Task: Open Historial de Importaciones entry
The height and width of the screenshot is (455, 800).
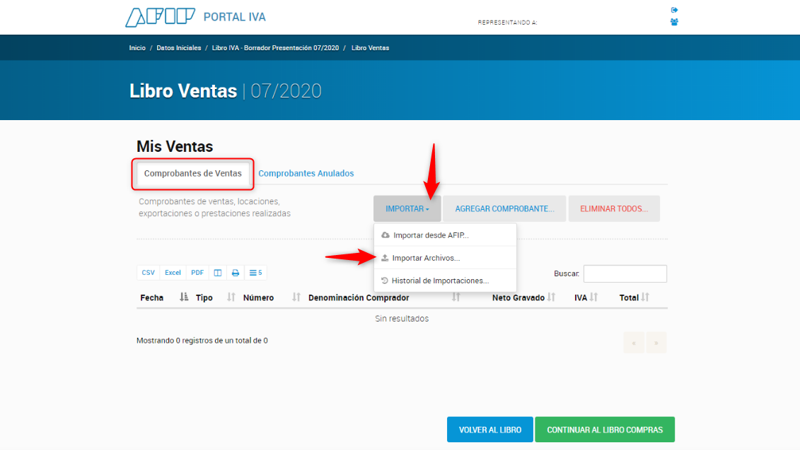Action: point(440,280)
